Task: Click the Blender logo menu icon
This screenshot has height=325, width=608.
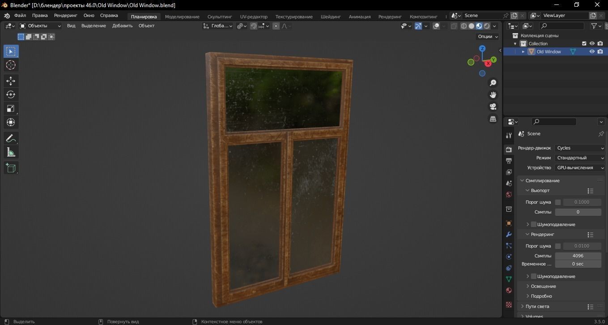Action: click(x=7, y=16)
